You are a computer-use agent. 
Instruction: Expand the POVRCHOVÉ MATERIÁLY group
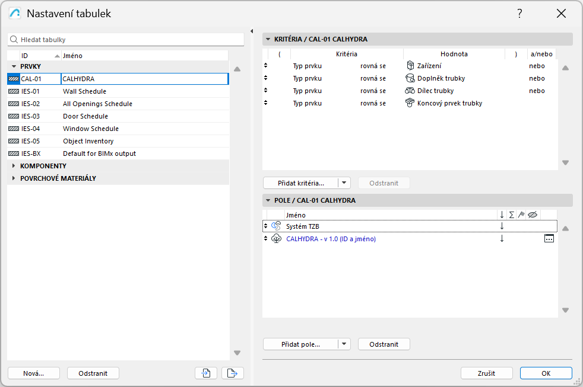coord(14,178)
